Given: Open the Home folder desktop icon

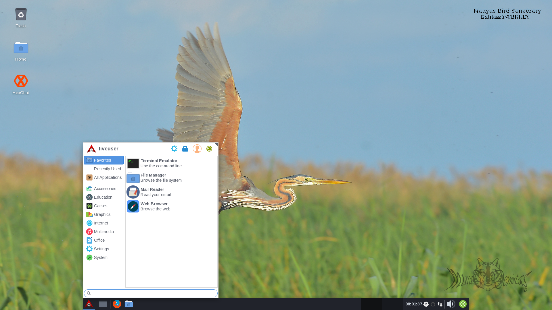Looking at the screenshot, I should 21,51.
